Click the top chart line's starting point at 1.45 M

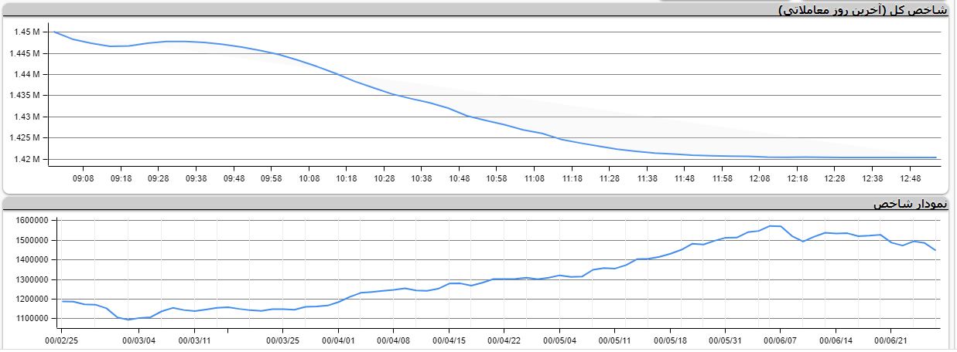(53, 32)
